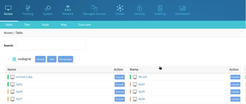This screenshot has width=246, height=104.
Task: Open the ttyS4 device link
Action: [19, 92]
